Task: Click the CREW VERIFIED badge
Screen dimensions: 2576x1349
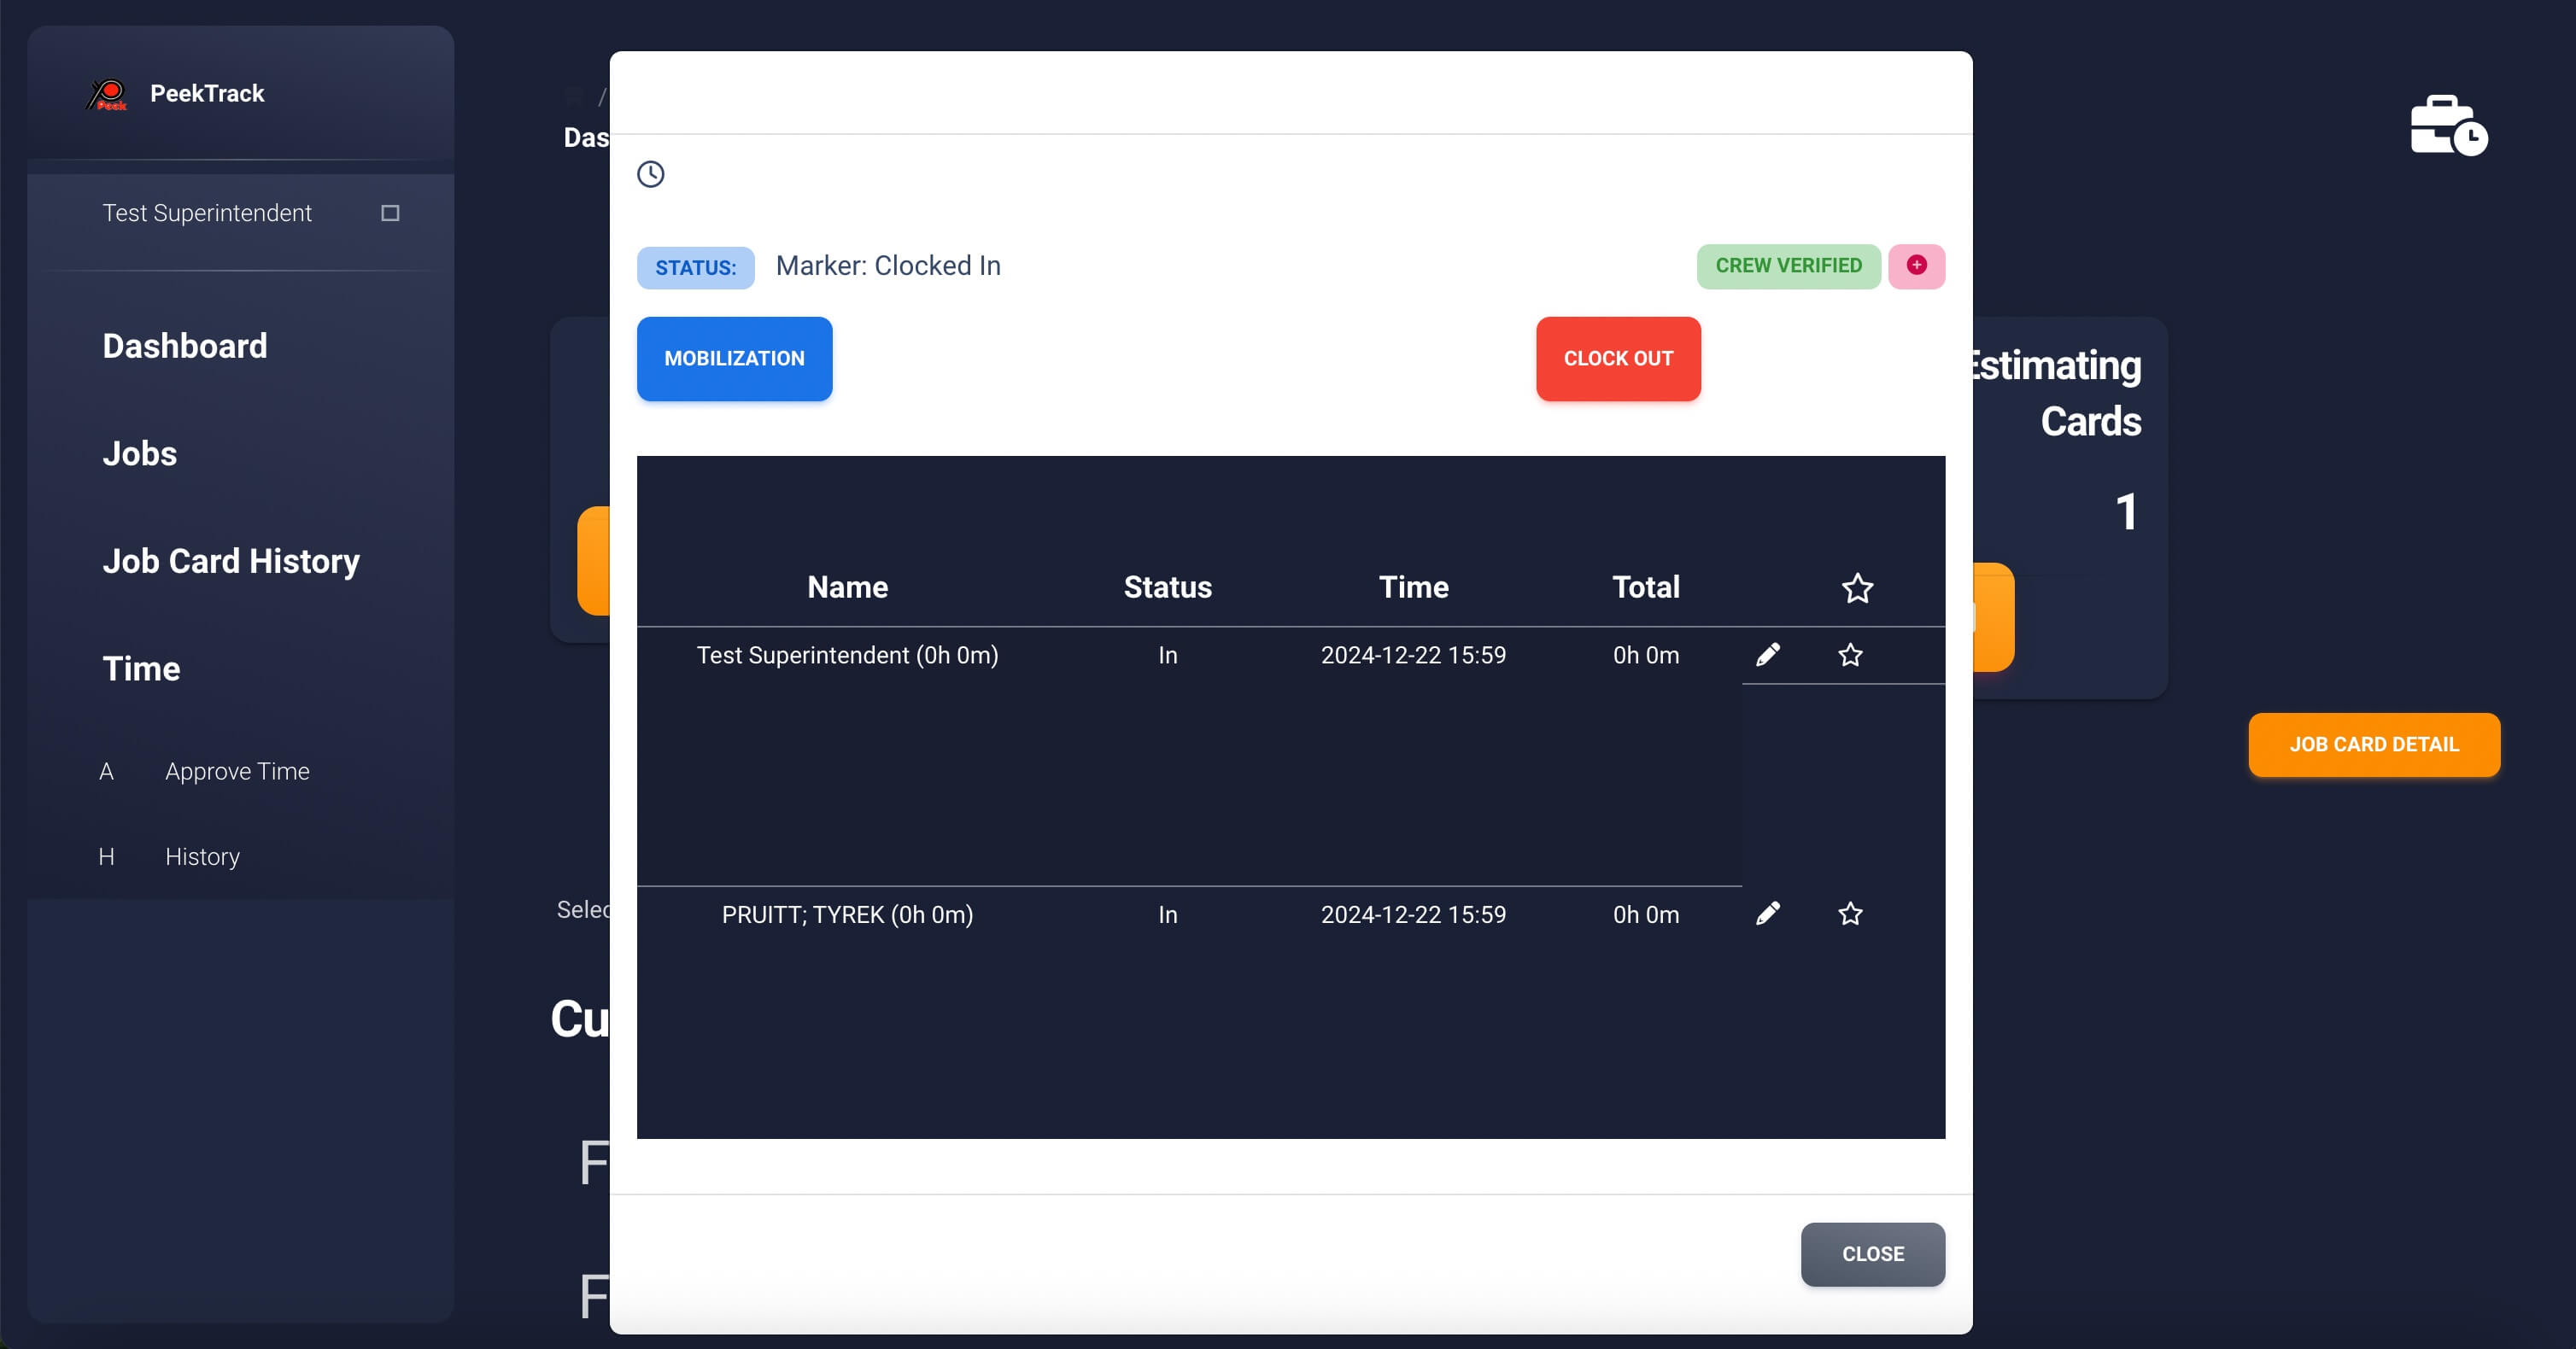Action: (x=1788, y=266)
